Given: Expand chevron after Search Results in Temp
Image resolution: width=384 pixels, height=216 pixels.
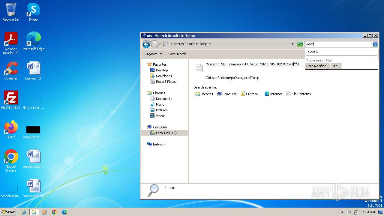Looking at the screenshot, I should pos(210,44).
